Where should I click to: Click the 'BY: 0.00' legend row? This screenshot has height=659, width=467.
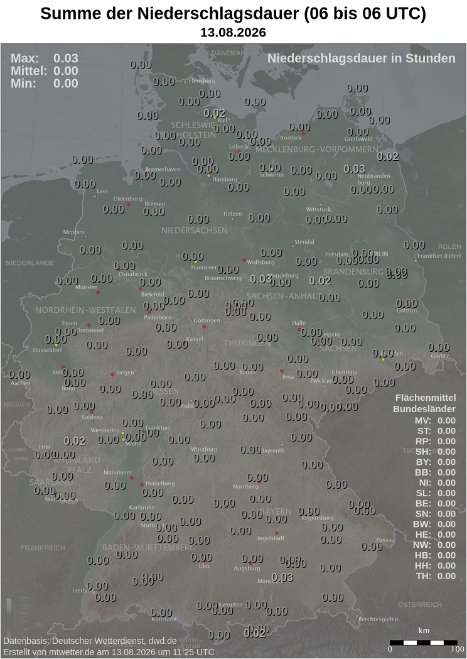pos(435,462)
